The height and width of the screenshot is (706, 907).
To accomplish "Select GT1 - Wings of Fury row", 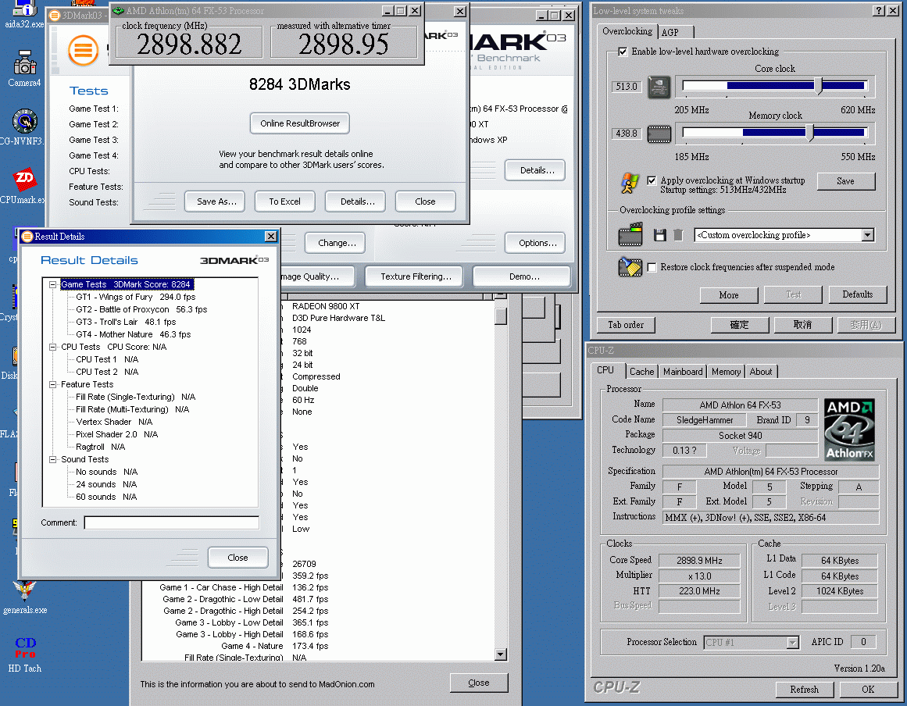I will click(x=136, y=297).
